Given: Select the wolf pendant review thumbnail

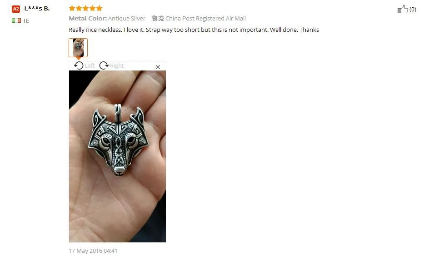Looking at the screenshot, I should 78,48.
